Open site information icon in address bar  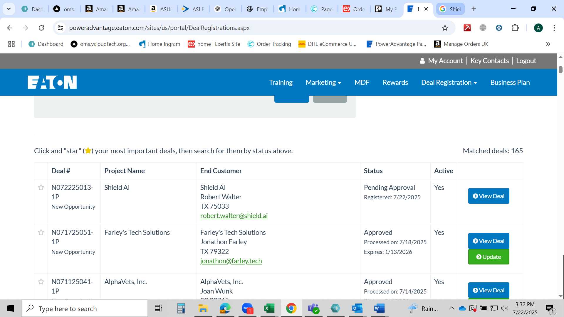(x=61, y=28)
